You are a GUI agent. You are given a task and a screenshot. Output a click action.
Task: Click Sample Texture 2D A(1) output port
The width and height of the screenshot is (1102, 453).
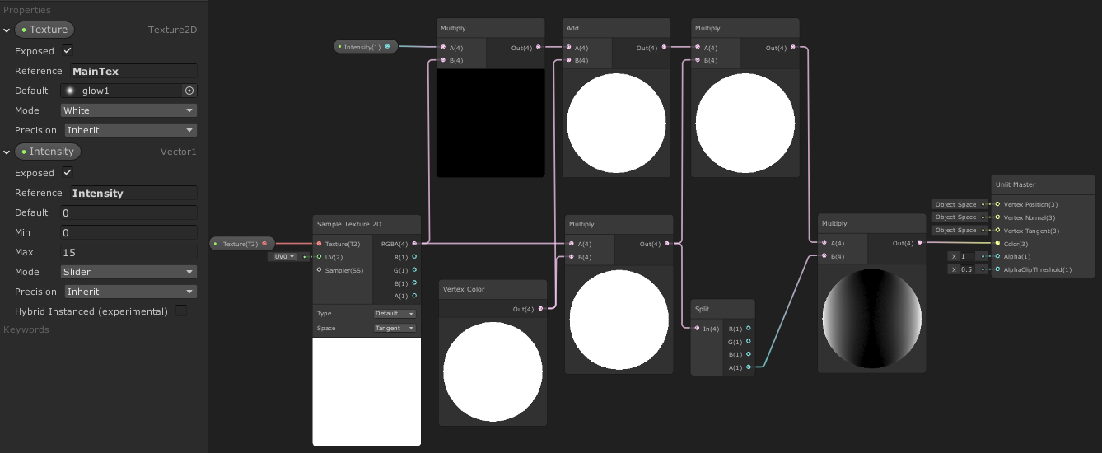pyautogui.click(x=414, y=296)
